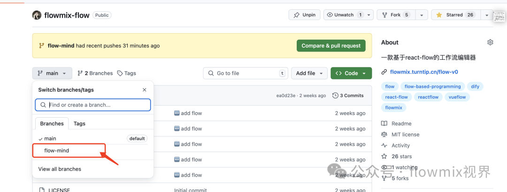Open the About settings gear
This screenshot has width=507, height=192.
[x=490, y=43]
